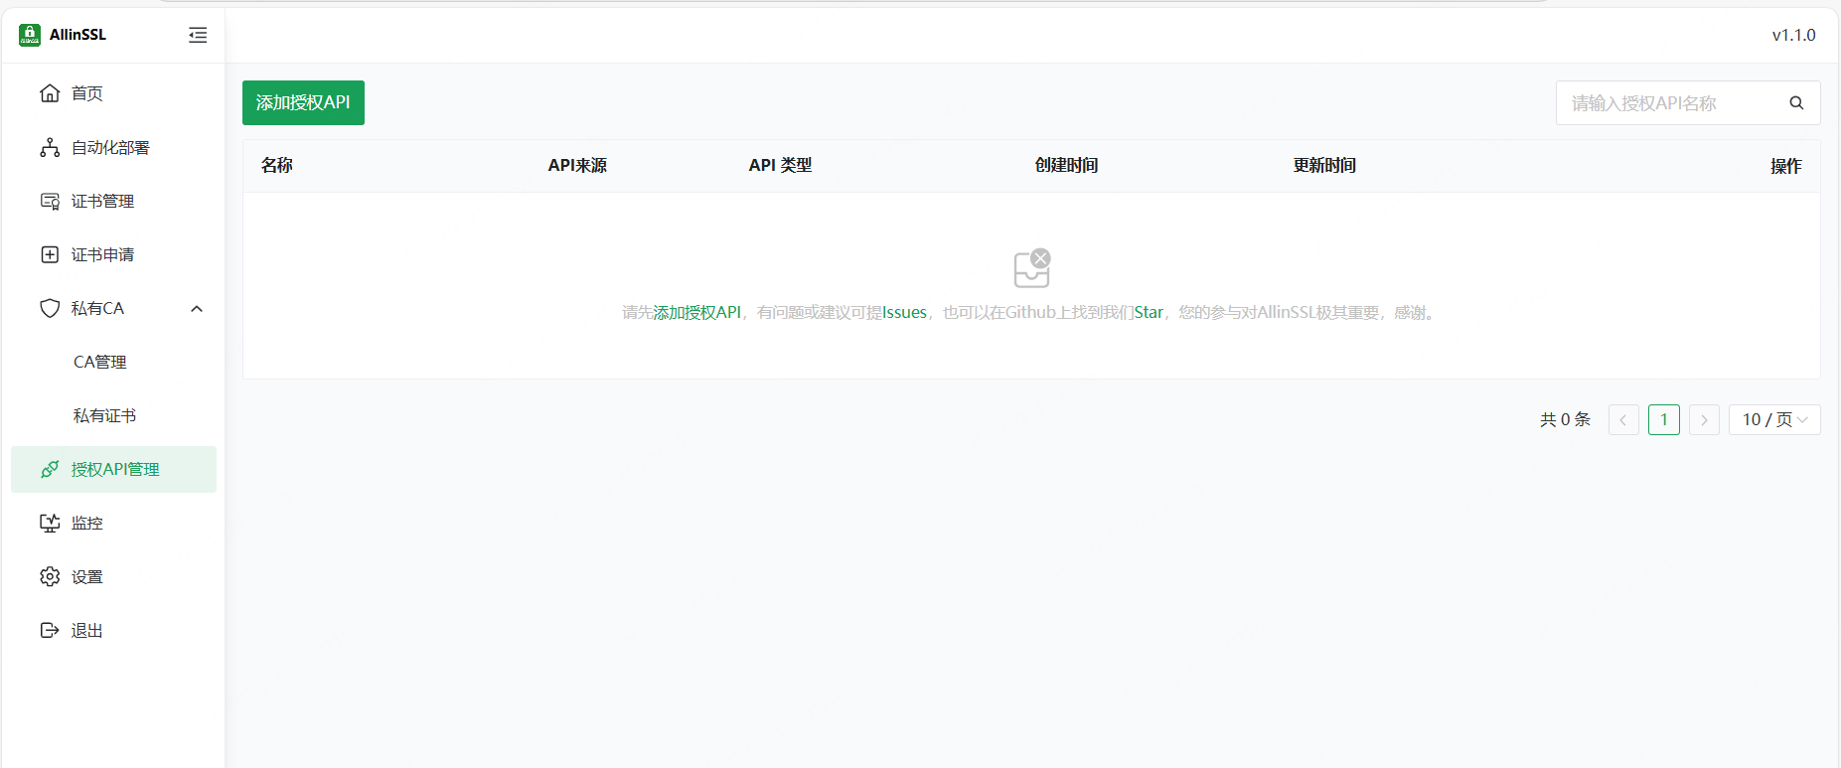Click the empty inbox icon in the table
This screenshot has width=1841, height=768.
[x=1032, y=268]
